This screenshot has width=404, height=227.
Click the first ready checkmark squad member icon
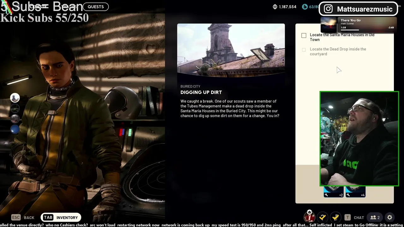[x=323, y=217]
